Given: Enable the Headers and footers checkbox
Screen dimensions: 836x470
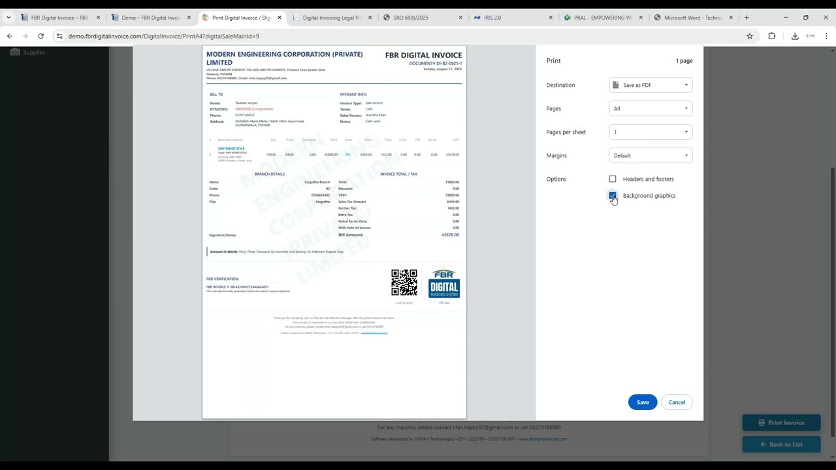Looking at the screenshot, I should coord(613,179).
